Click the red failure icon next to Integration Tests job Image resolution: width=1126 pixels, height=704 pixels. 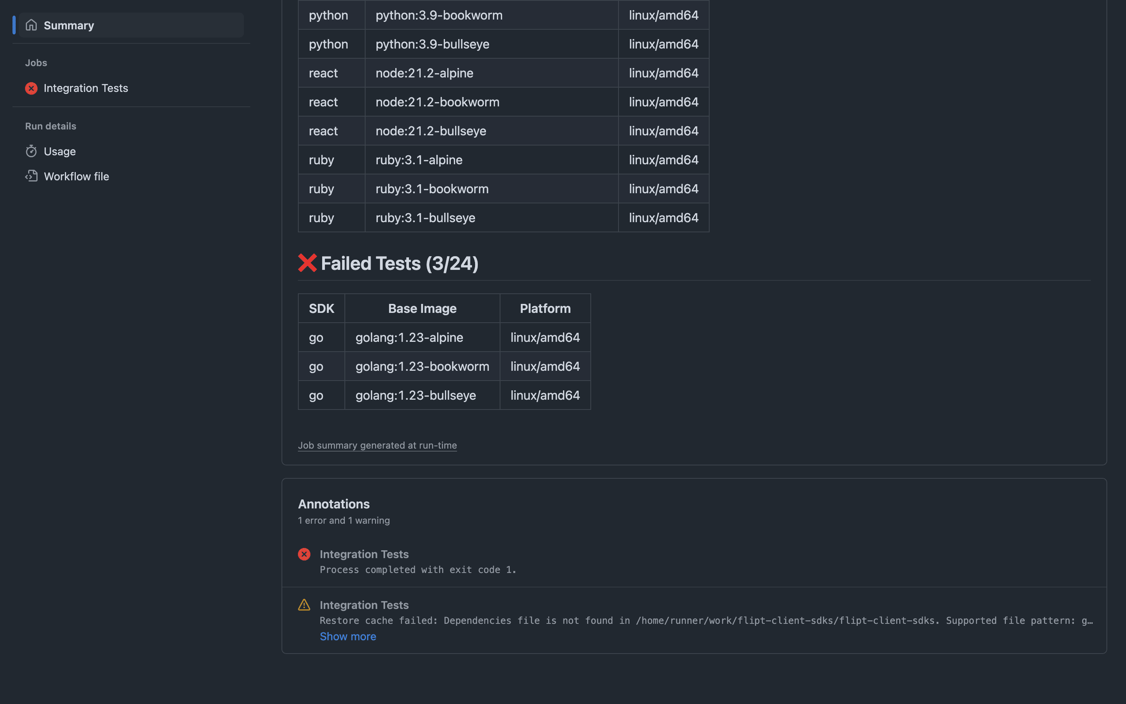(x=31, y=88)
